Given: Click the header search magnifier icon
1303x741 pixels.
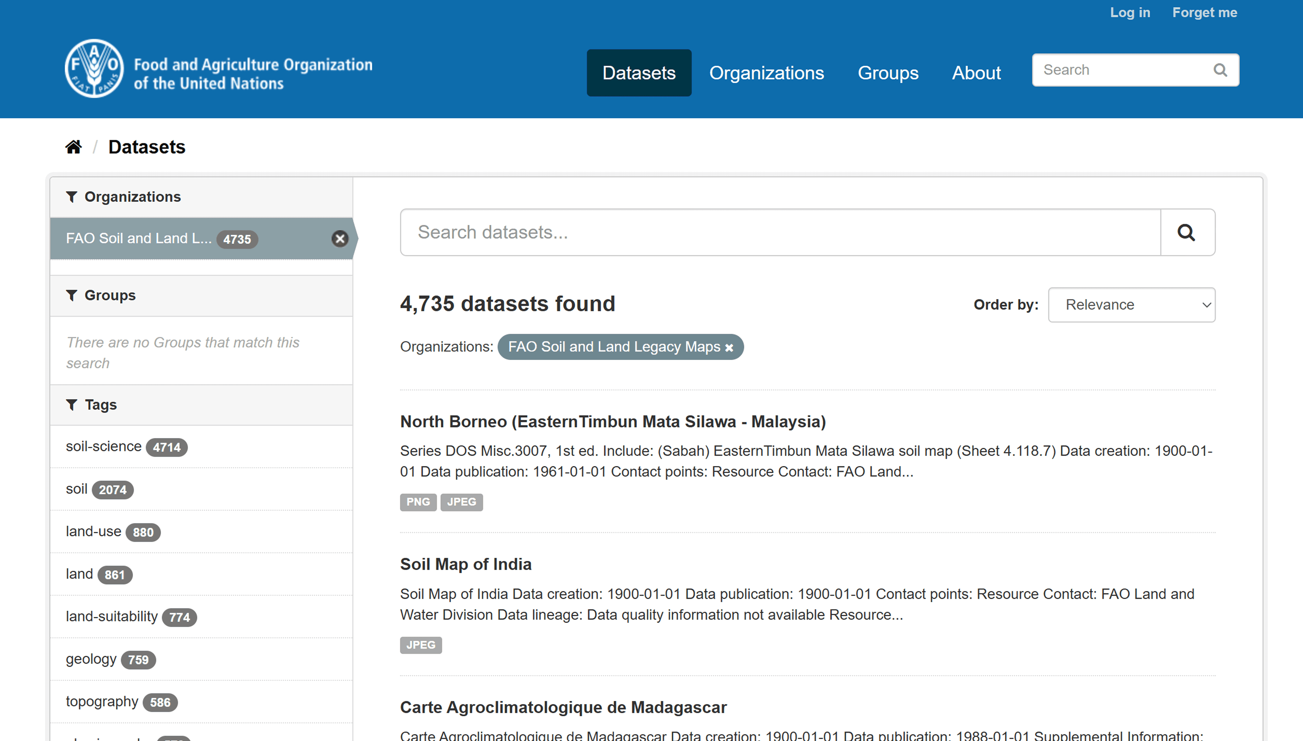Looking at the screenshot, I should point(1220,70).
